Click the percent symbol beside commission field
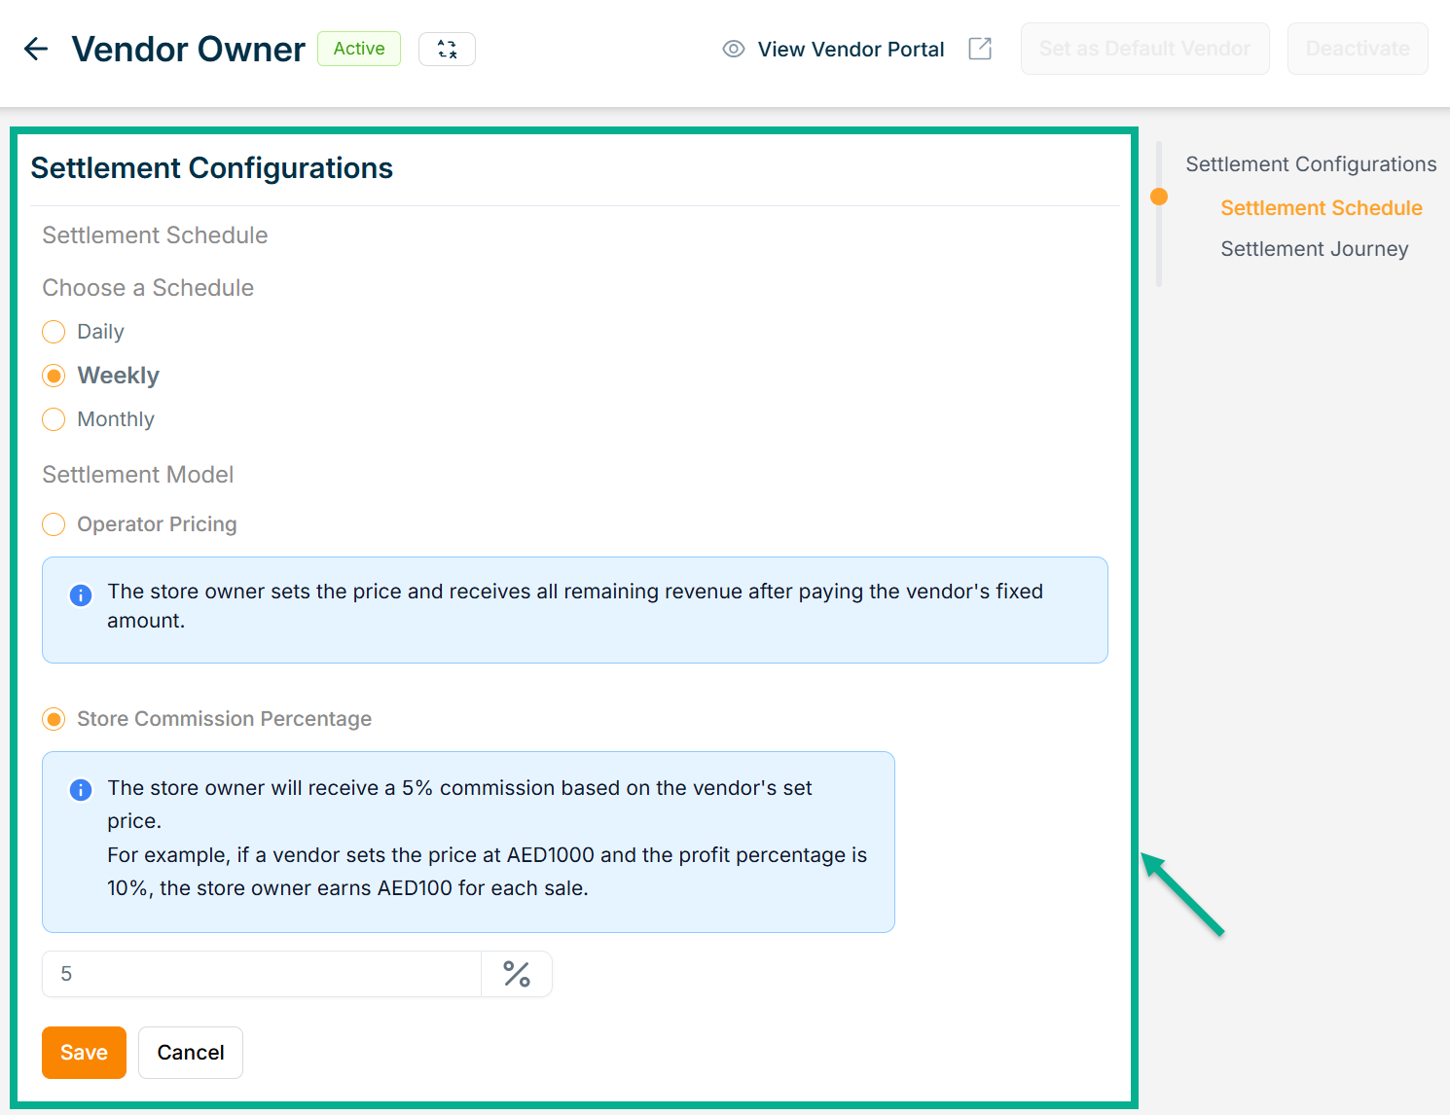The image size is (1450, 1115). coord(517,974)
